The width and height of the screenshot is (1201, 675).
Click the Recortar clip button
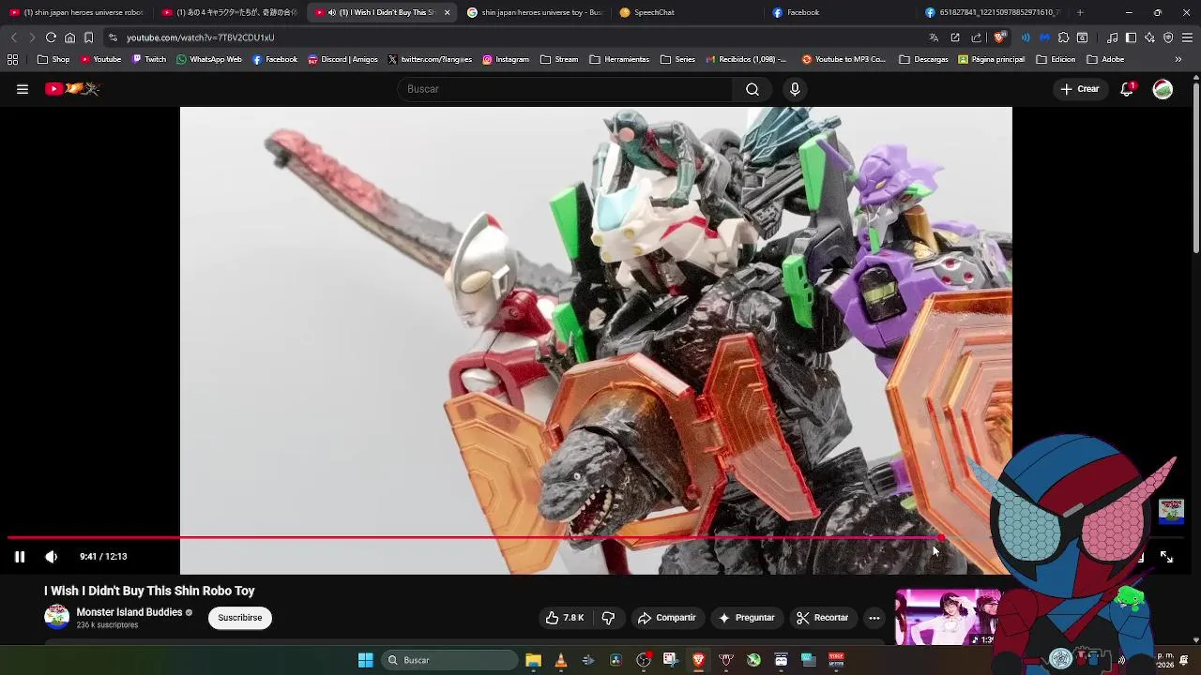pos(822,618)
